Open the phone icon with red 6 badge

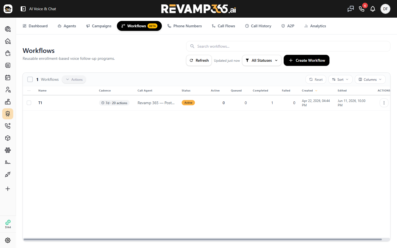tap(362, 9)
